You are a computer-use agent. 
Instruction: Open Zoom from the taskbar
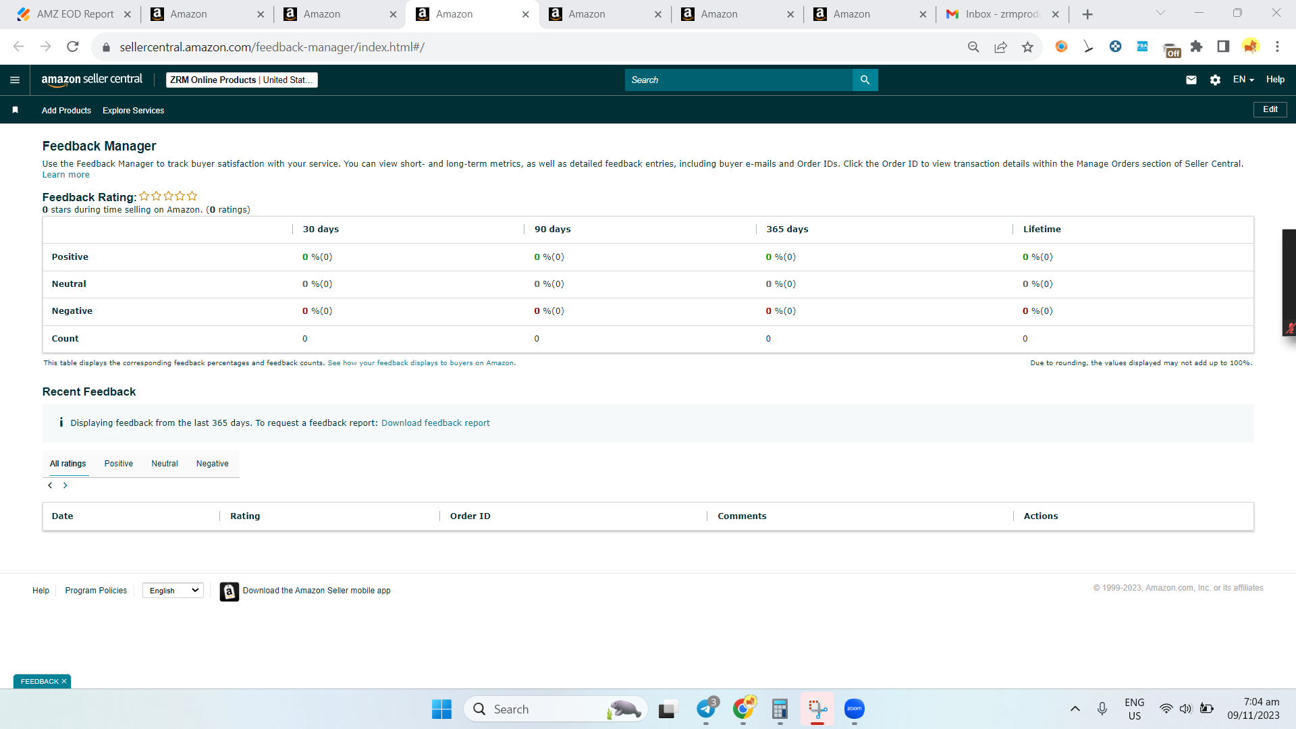coord(855,709)
